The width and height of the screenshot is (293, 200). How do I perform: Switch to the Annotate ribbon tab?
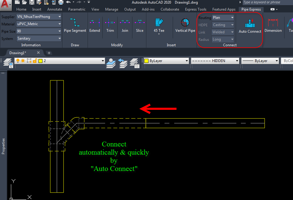click(55, 9)
